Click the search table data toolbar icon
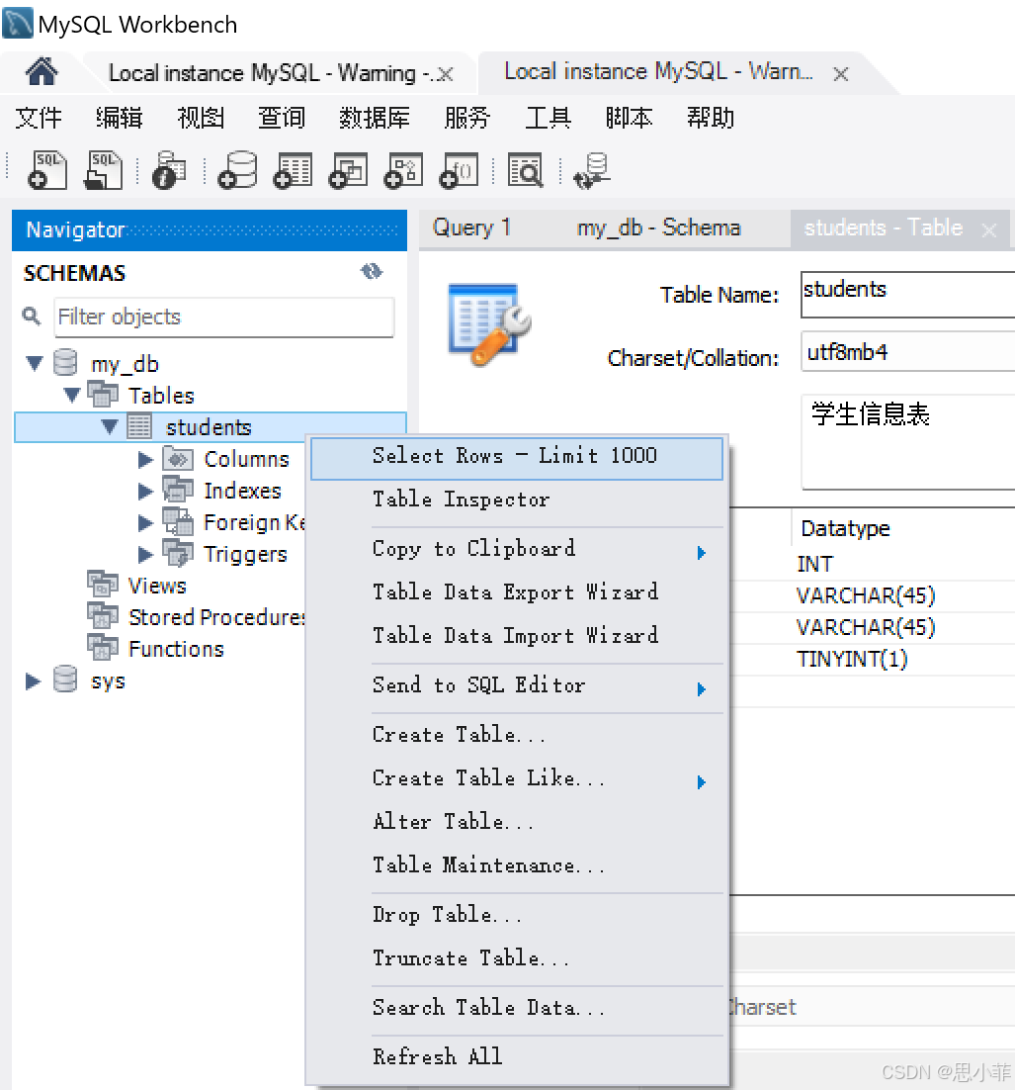The image size is (1015, 1090). (526, 169)
